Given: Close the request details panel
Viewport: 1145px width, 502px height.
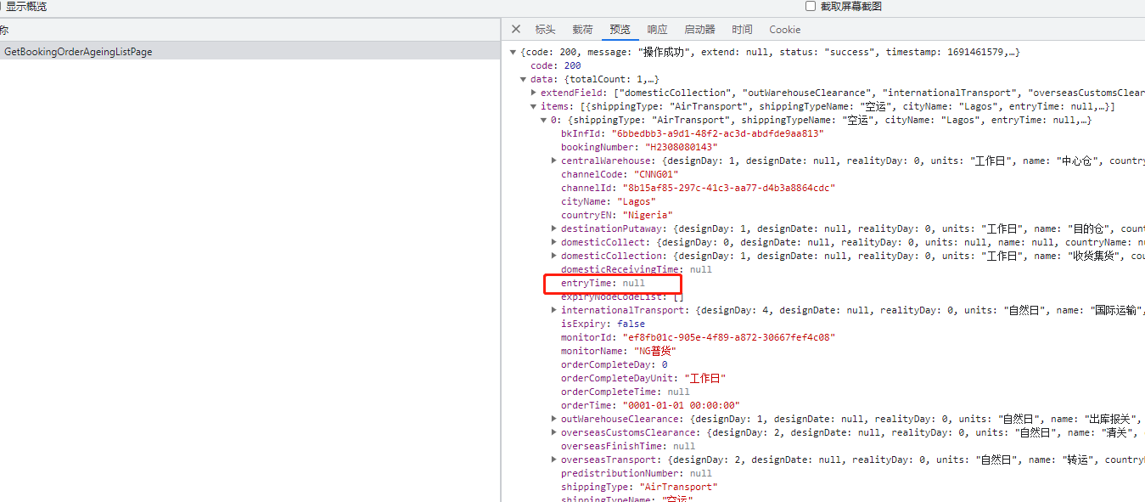Looking at the screenshot, I should (515, 30).
